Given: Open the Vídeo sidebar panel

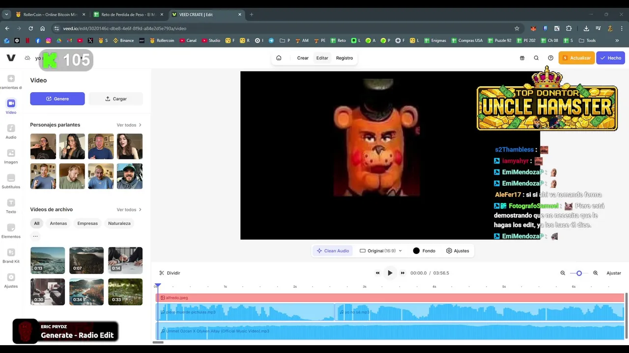Looking at the screenshot, I should pyautogui.click(x=11, y=106).
